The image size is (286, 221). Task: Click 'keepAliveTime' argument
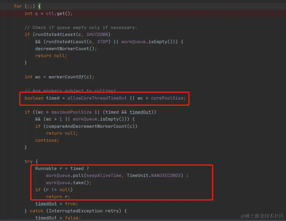coord(104,176)
